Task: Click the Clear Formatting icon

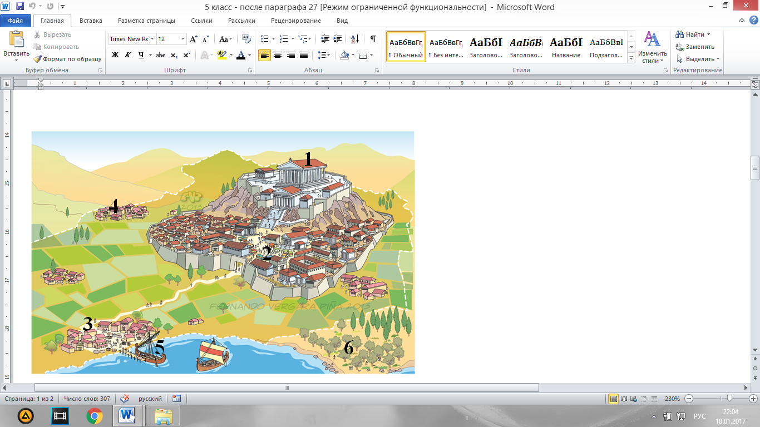Action: click(x=246, y=39)
